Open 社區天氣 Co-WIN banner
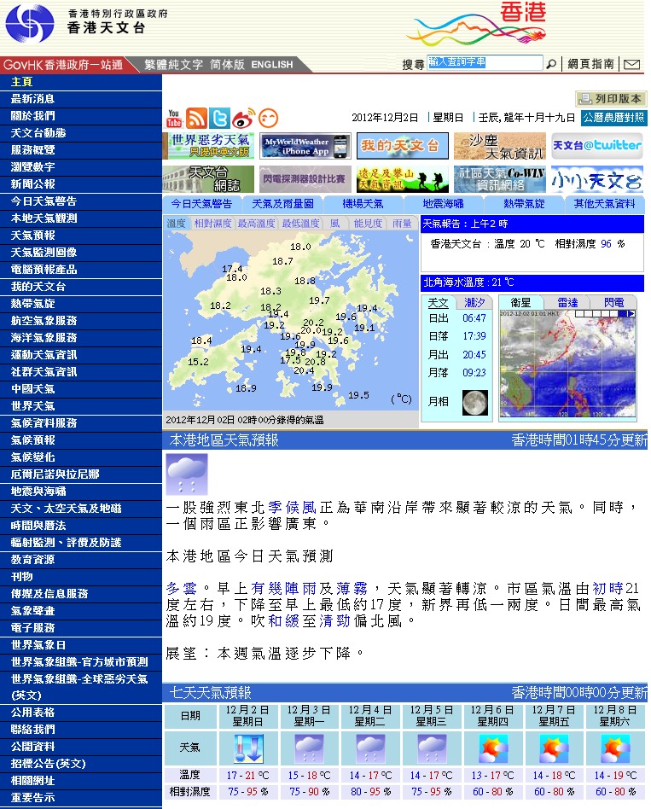This screenshot has width=651, height=809. pyautogui.click(x=499, y=179)
